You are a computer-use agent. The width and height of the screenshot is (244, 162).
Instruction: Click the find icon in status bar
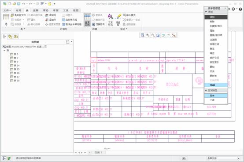point(184,158)
